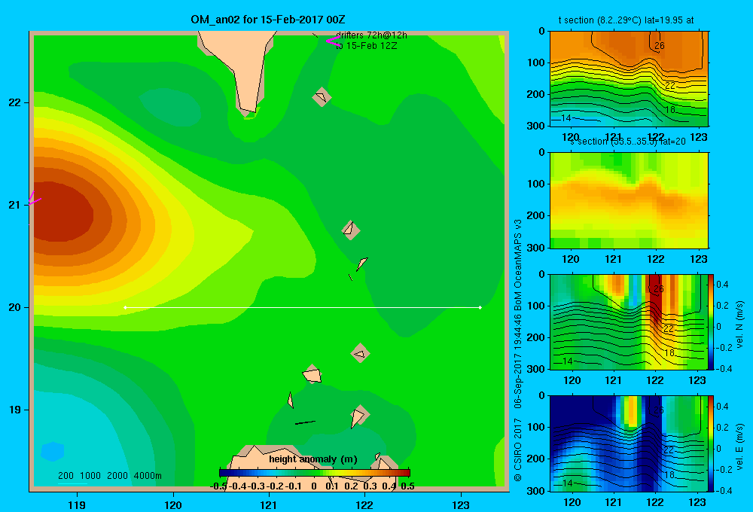Screen dimensions: 753x512
Task: Click the 0.2 tick on vel. E color bar
Action: [x=722, y=428]
